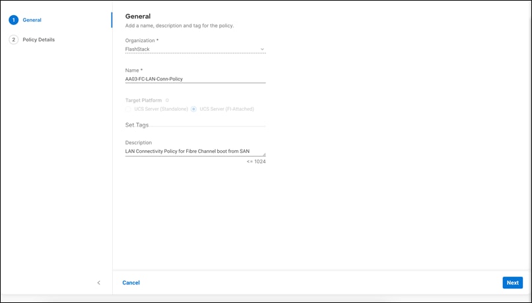
Task: Click the Set Tags input field
Action: [195, 125]
